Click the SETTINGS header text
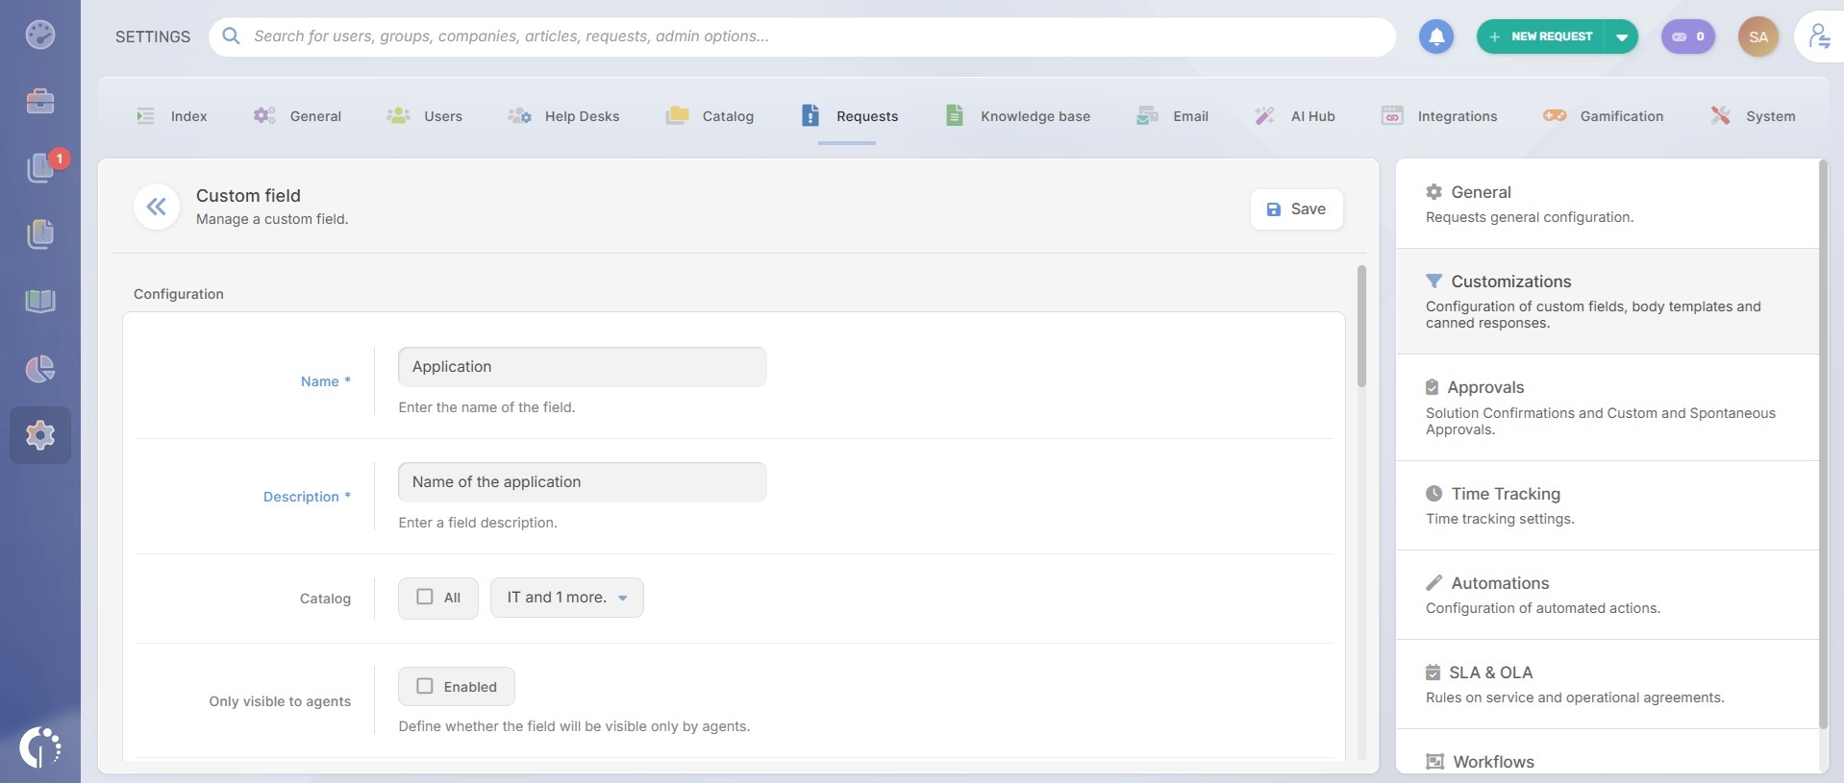 (153, 37)
